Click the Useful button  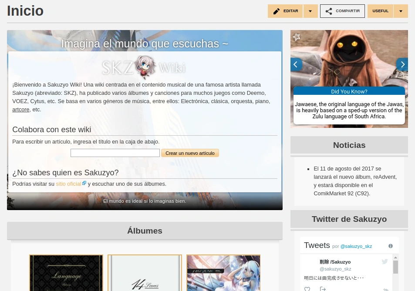(x=380, y=11)
